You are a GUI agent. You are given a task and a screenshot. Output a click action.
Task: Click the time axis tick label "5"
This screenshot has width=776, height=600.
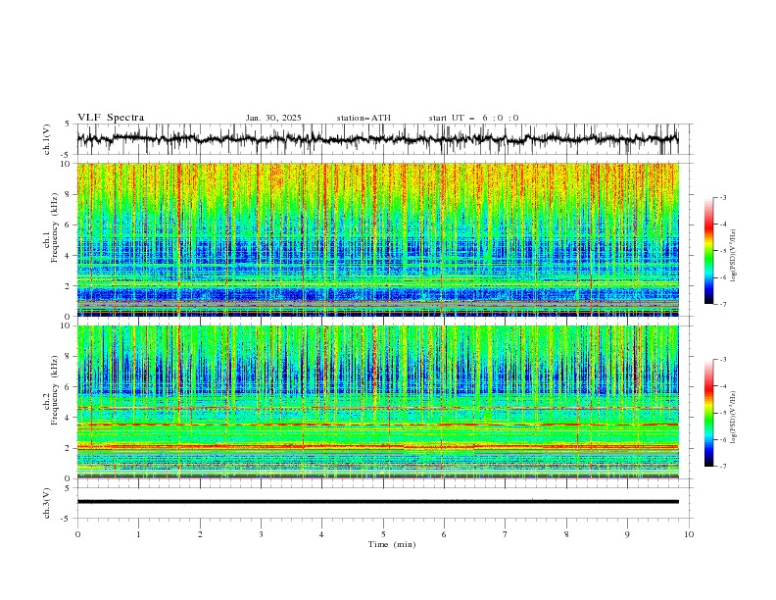(x=383, y=534)
